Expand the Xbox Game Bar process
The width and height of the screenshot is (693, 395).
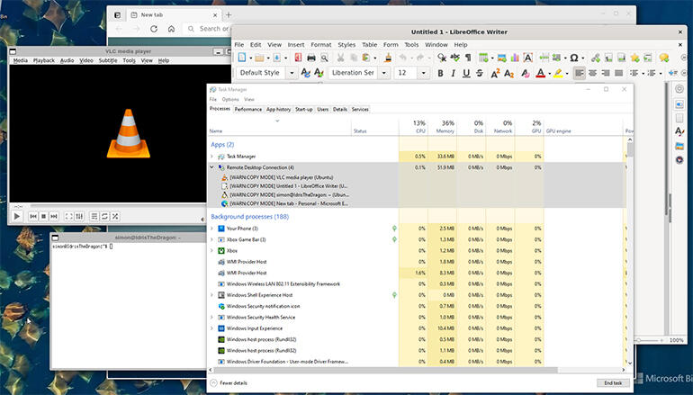click(211, 239)
